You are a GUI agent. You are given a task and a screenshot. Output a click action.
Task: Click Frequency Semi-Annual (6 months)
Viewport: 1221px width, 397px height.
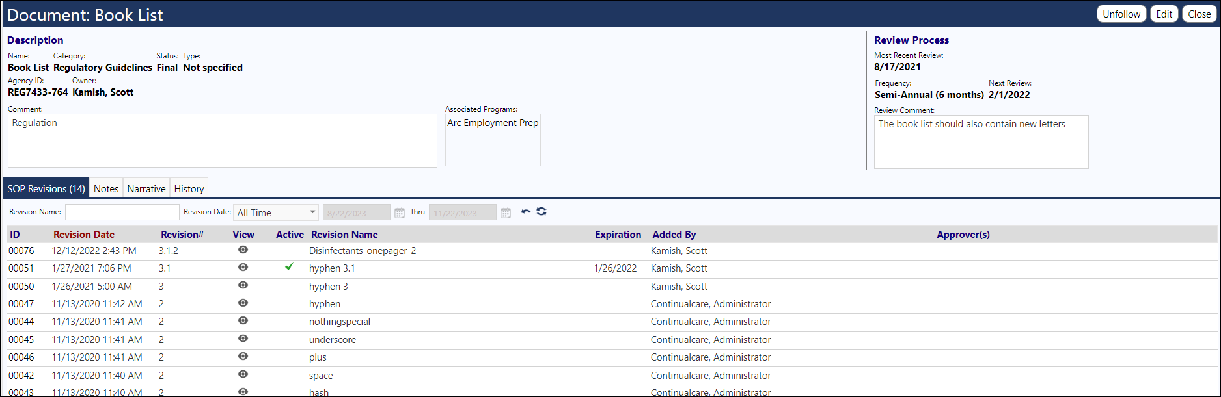[x=929, y=95]
